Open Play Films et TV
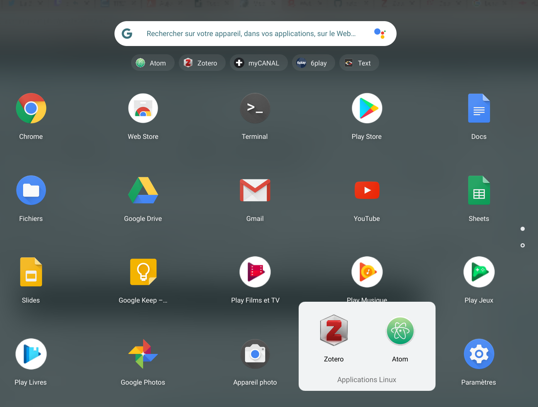Viewport: 538px width, 407px height. (x=255, y=272)
